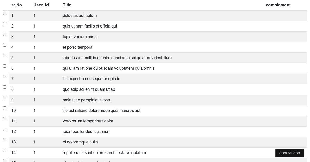Image resolution: width=310 pixels, height=162 pixels.
Task: Tick the checkbox for 'molestiae perspiciatis ipsa'
Action: point(5,97)
